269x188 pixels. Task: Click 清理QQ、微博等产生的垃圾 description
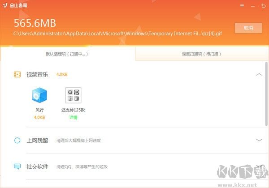point(82,167)
